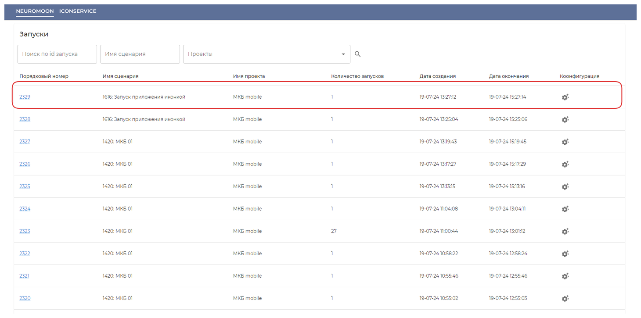The height and width of the screenshot is (318, 641).
Task: Click the Проекты combo box field
Action: [x=266, y=54]
